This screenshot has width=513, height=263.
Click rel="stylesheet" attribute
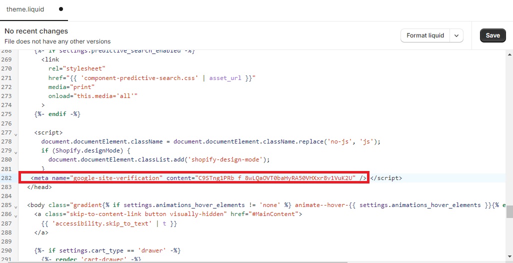click(77, 68)
